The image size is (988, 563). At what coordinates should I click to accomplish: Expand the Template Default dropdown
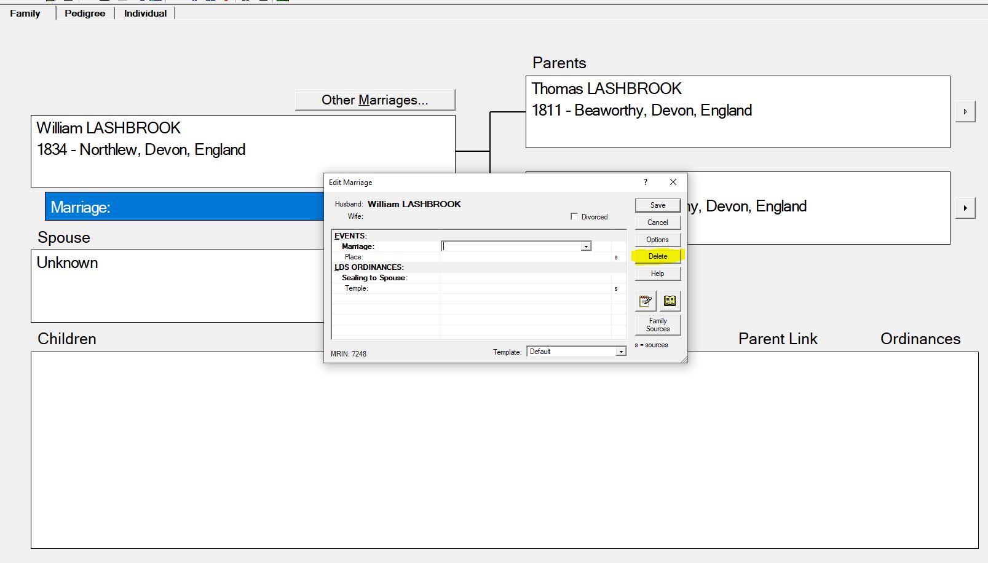[x=621, y=352]
